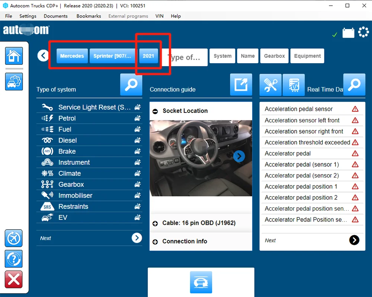Open the Help menu

pyautogui.click(x=176, y=16)
